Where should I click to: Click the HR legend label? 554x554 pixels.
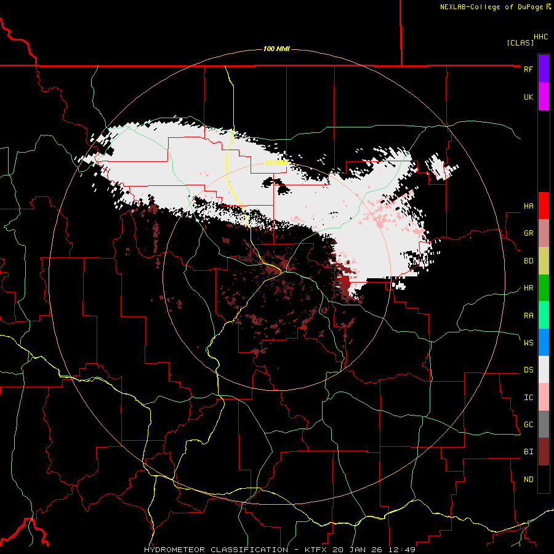[528, 288]
